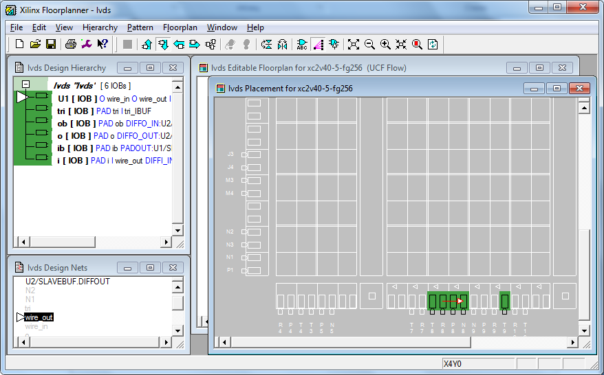
Task: Select net N1 in Design Nets
Action: 30,299
